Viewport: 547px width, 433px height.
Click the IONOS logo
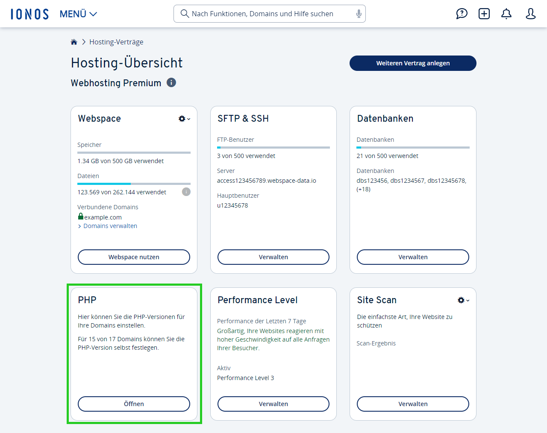coord(29,14)
